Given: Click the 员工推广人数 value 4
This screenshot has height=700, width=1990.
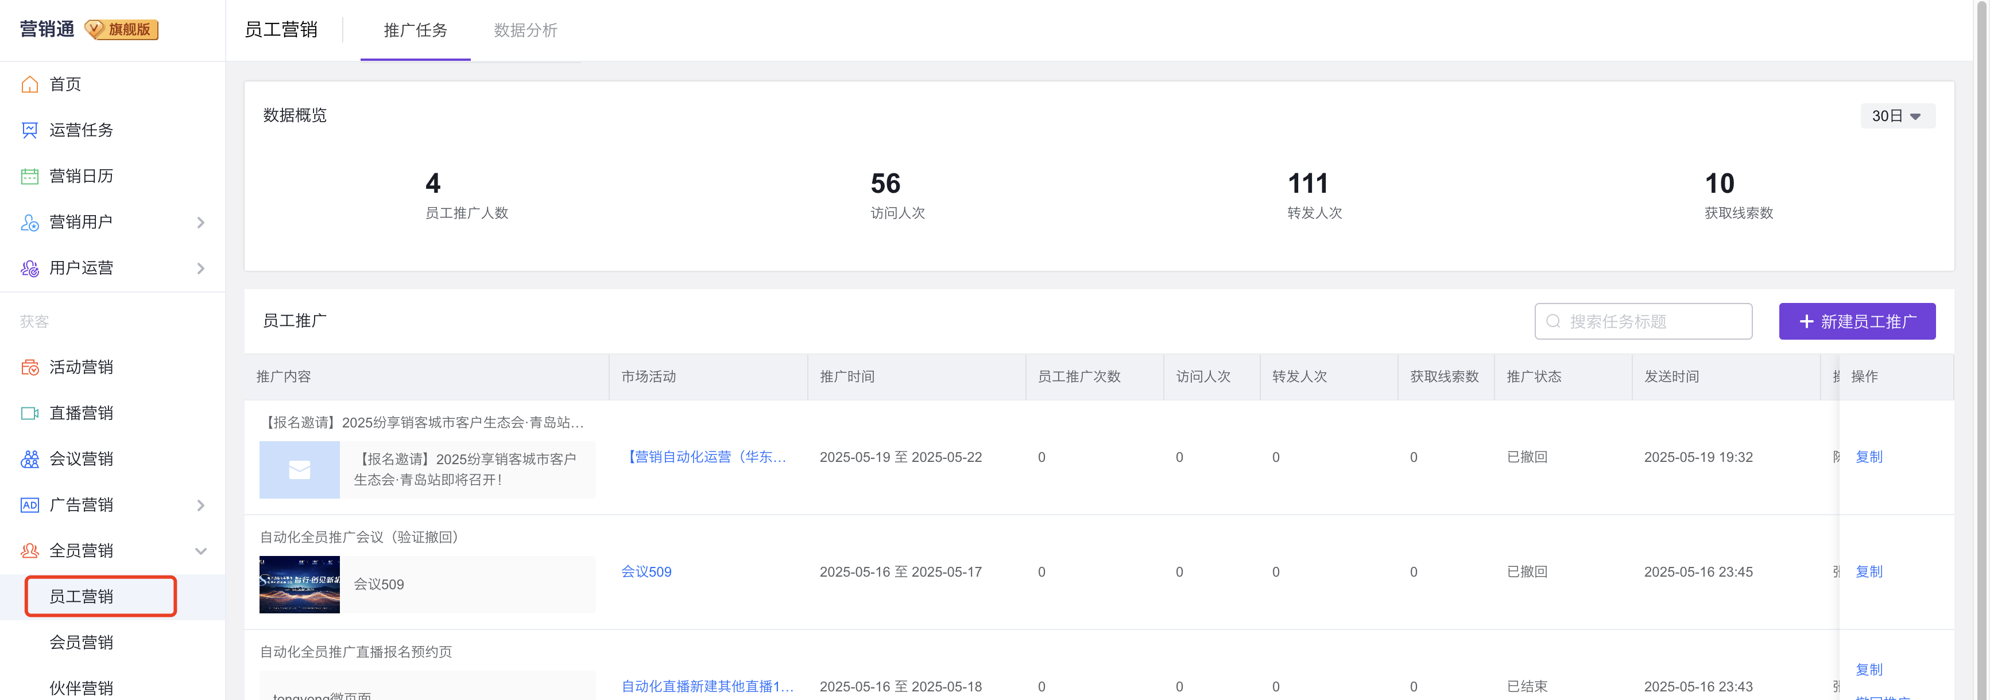Looking at the screenshot, I should (432, 184).
